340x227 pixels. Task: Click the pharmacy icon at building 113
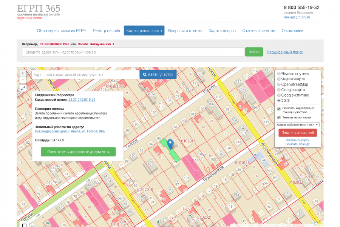(242, 128)
